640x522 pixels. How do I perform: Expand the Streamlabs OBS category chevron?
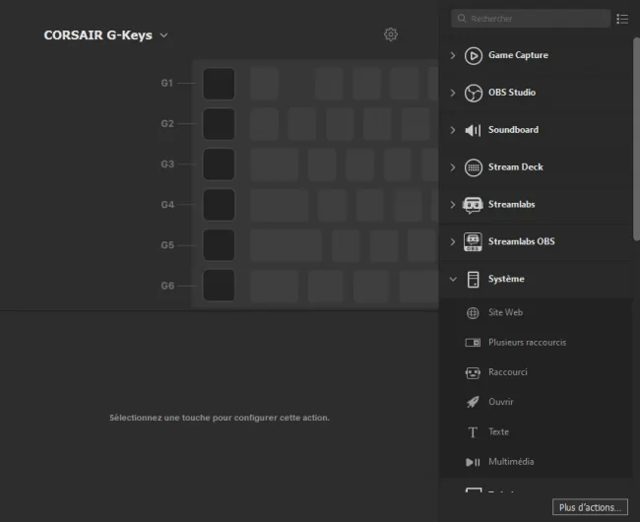(453, 242)
